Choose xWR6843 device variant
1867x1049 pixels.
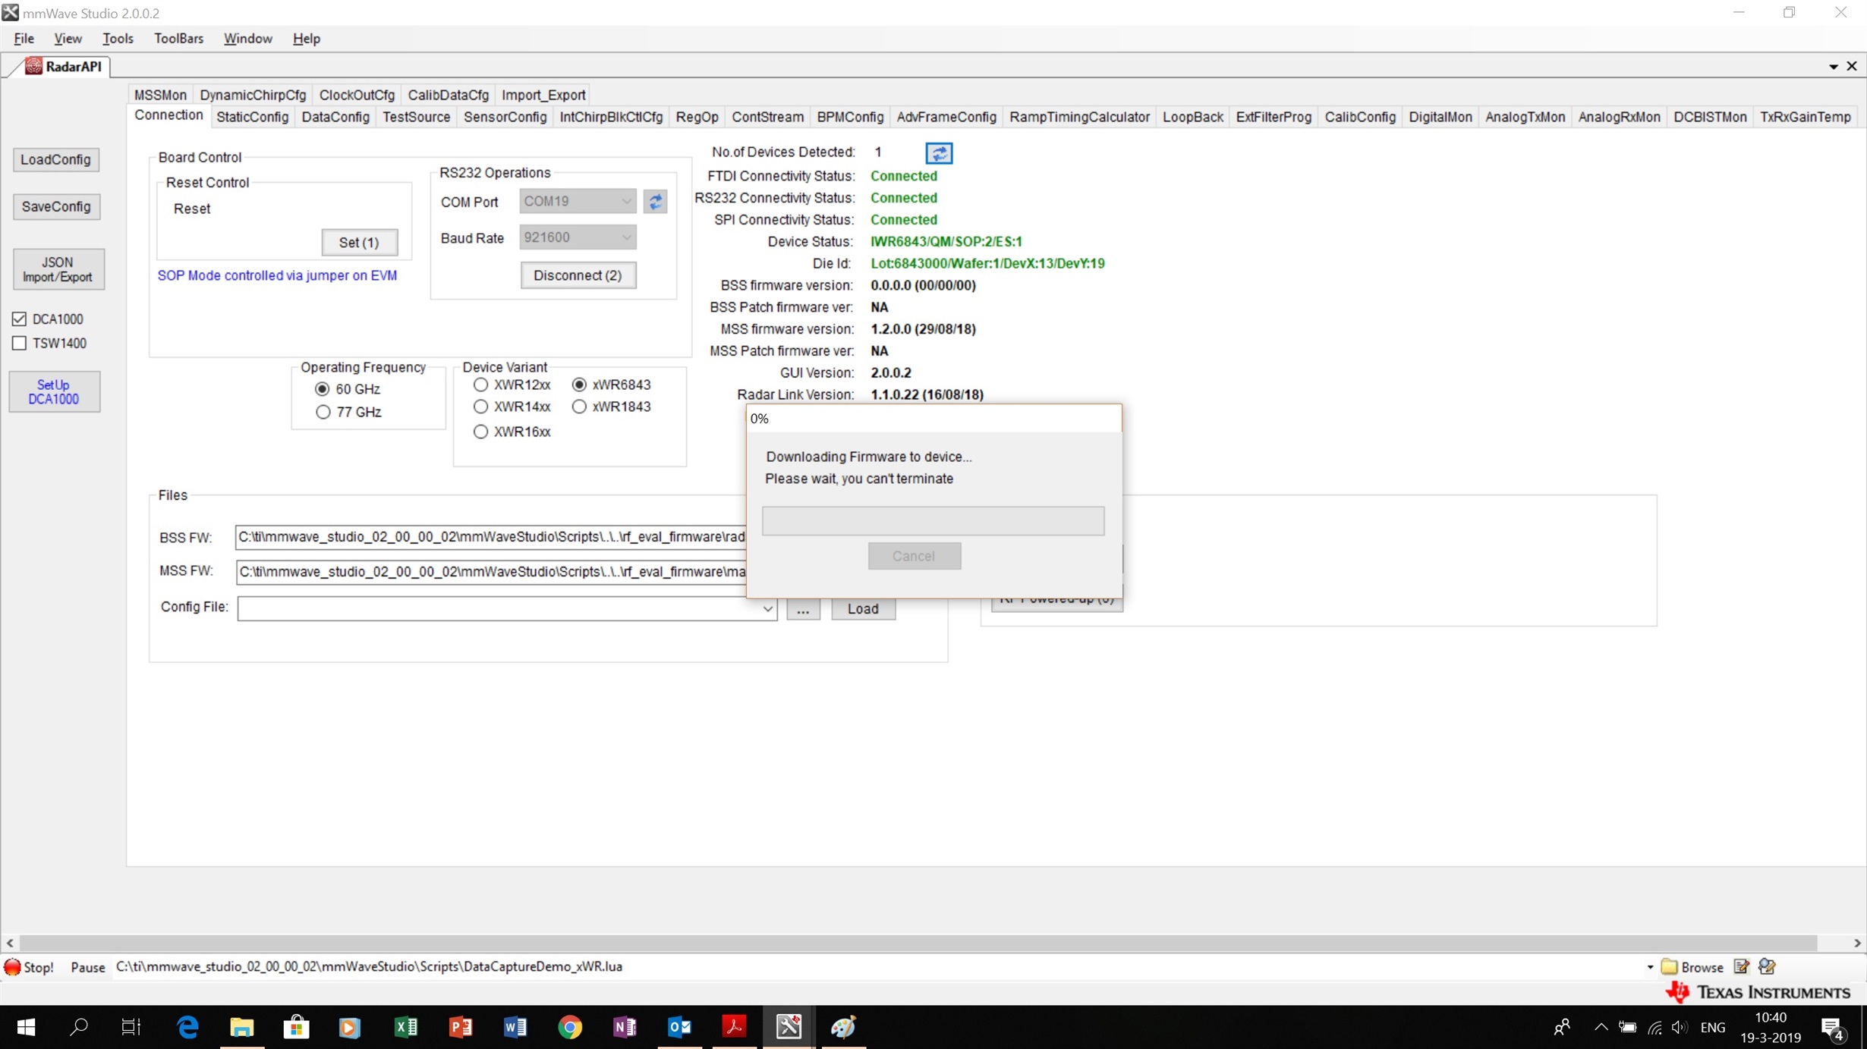coord(579,385)
